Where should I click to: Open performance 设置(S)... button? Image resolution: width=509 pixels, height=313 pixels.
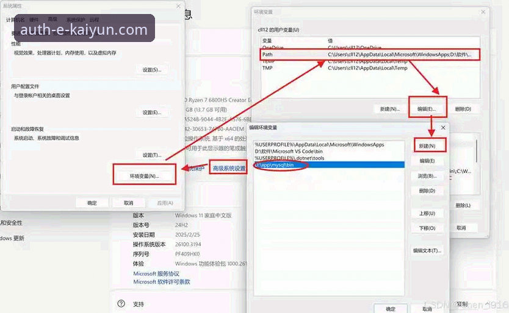click(x=151, y=70)
